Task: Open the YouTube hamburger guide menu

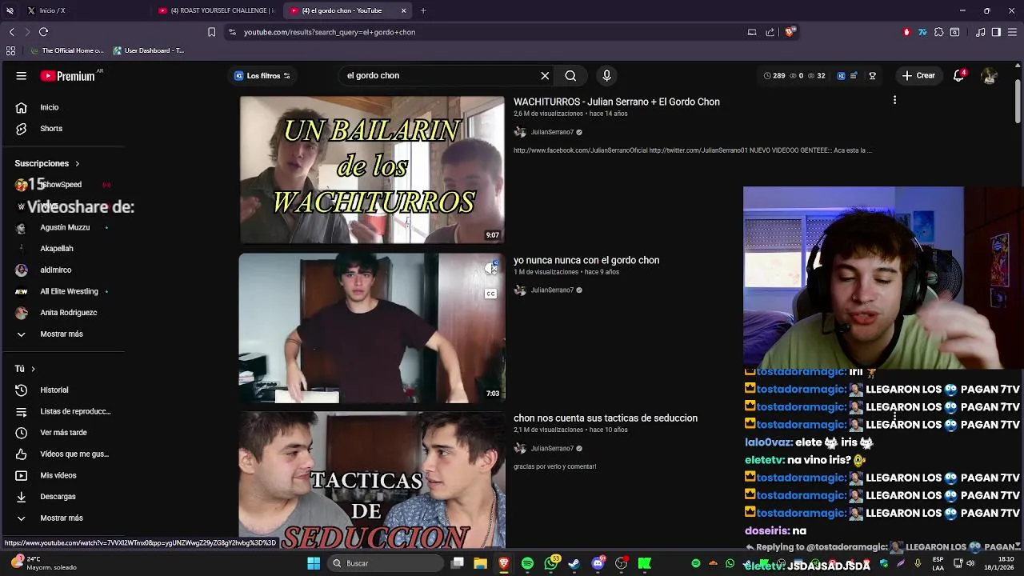Action: [22, 76]
